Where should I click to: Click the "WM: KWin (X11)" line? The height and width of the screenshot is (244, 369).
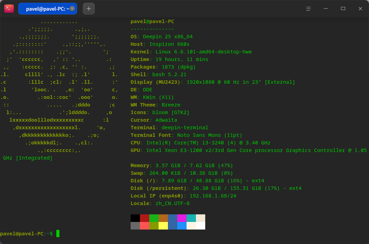coord(152,97)
